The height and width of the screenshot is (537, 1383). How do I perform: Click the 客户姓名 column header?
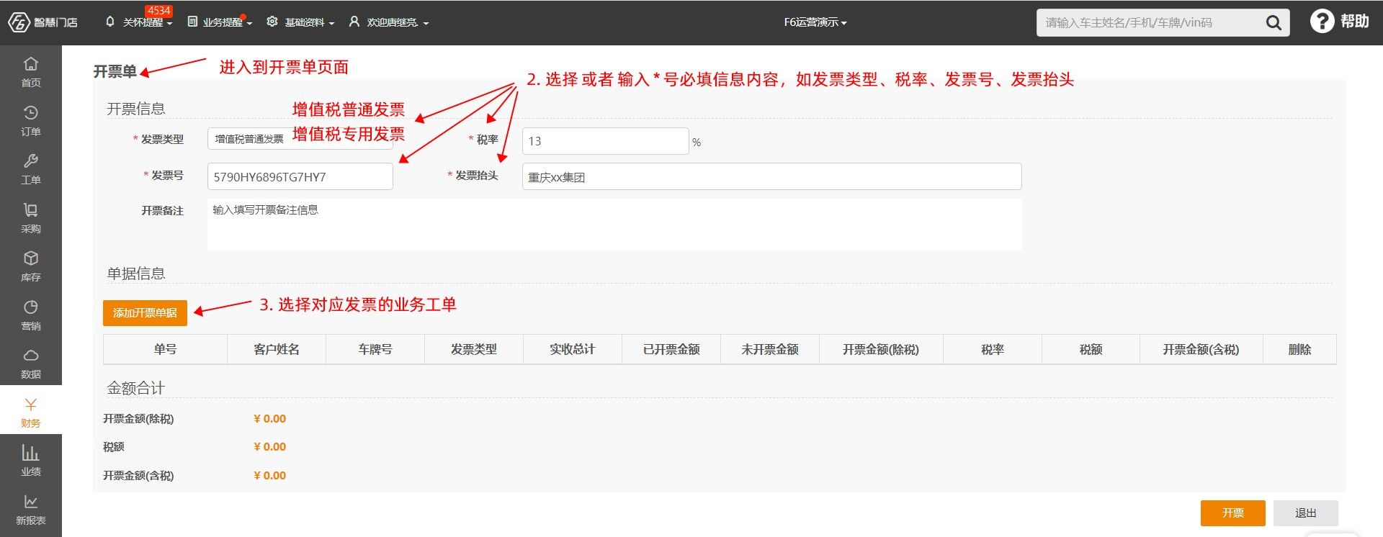point(277,349)
